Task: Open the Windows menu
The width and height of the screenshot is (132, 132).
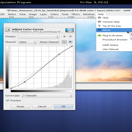Action: click(89, 14)
